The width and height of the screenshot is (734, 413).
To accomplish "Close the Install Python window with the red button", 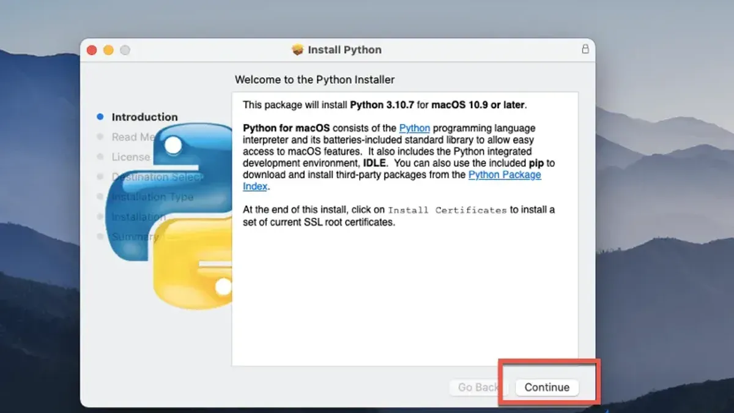I will 92,50.
